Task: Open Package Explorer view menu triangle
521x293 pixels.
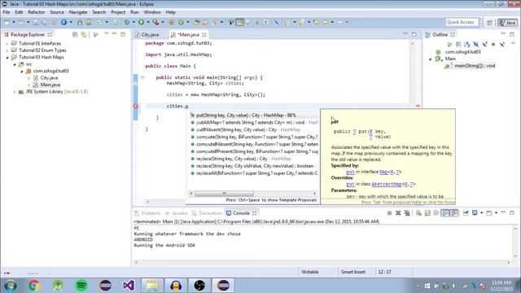Action: coord(107,34)
